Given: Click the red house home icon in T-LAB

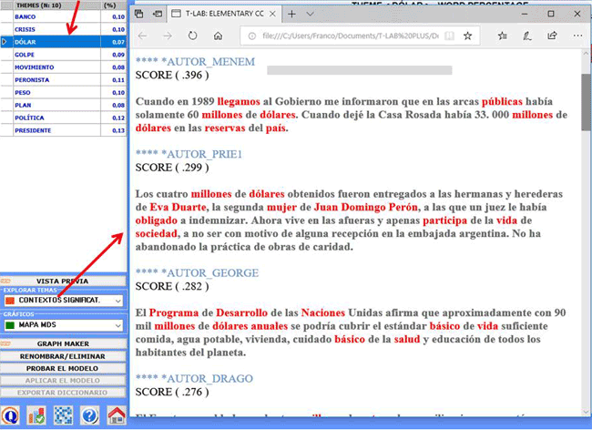Looking at the screenshot, I should click(x=117, y=416).
